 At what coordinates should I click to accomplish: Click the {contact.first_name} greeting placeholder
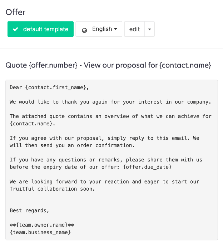point(56,87)
